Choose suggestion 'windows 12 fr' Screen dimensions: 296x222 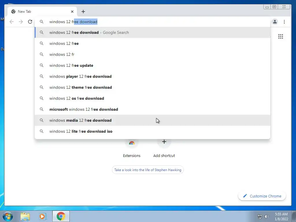[x=153, y=54]
